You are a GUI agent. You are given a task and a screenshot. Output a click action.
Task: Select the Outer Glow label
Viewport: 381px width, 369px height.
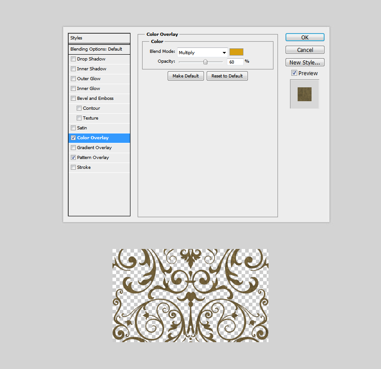click(x=89, y=79)
